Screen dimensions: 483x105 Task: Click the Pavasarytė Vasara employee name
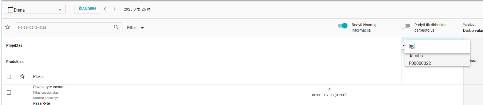click(49, 87)
